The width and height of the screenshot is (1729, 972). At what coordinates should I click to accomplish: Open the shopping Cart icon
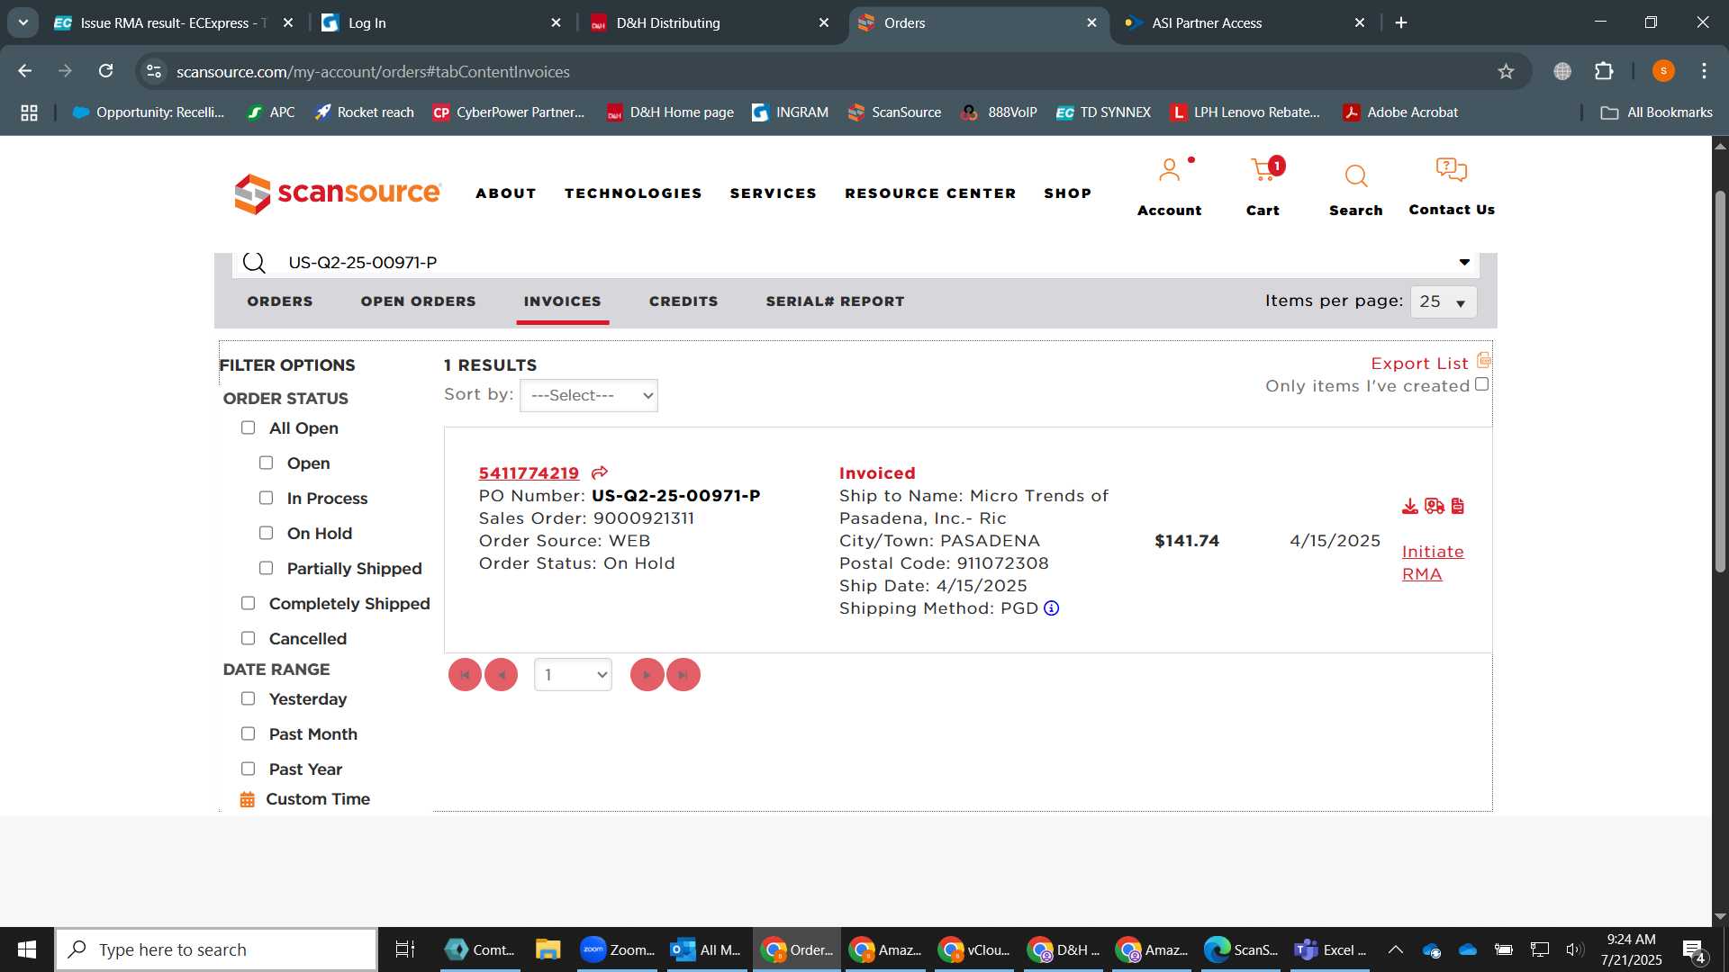click(x=1265, y=169)
